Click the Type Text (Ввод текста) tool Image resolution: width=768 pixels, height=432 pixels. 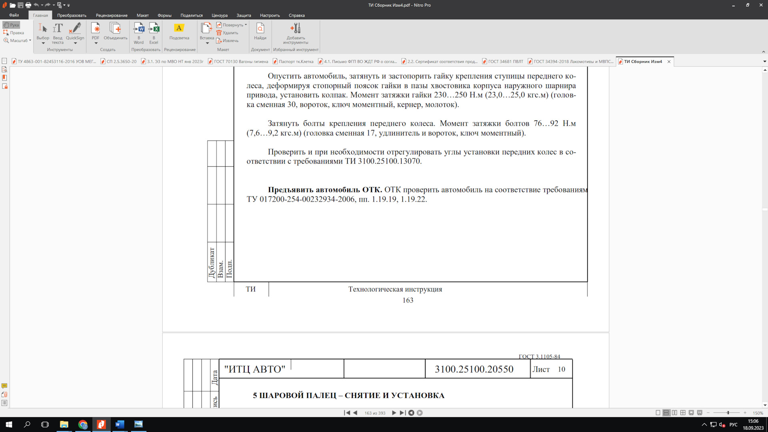[x=58, y=33]
